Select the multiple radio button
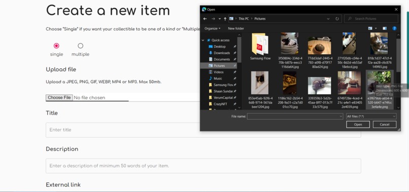409x192 pixels. [80, 46]
